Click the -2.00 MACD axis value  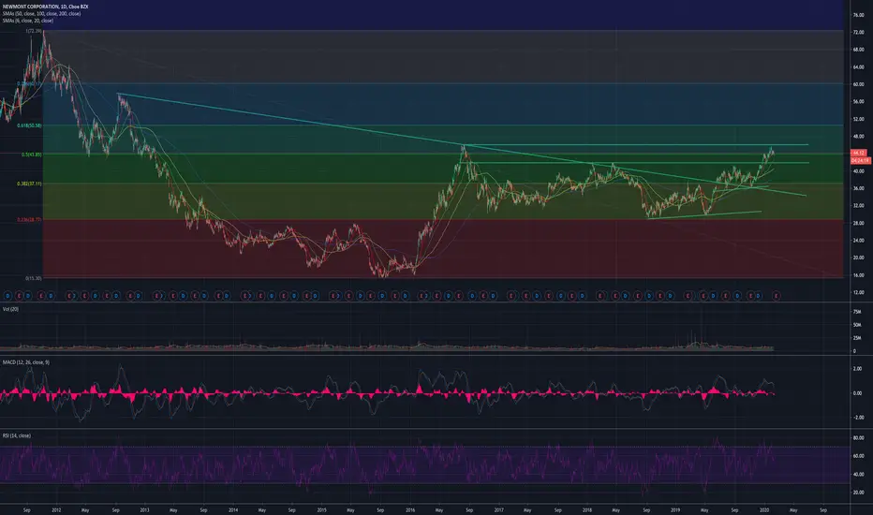tap(858, 418)
